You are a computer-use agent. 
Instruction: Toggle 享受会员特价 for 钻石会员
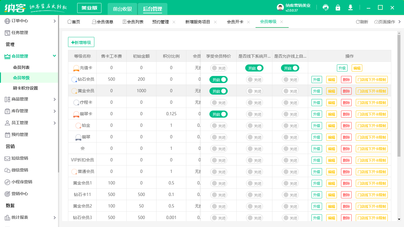[219, 80]
